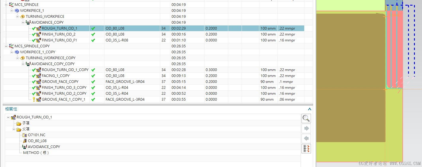Click the yellow warning status icon of GROOVE_FACE_1_COPY_1
Image resolution: width=422 pixels, height=167 pixels.
pyautogui.click(x=34, y=99)
